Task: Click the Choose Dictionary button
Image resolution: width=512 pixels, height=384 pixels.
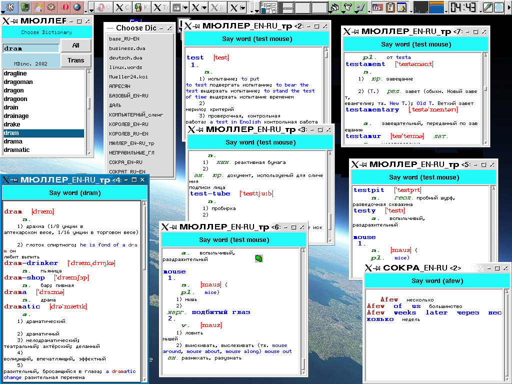Action: pos(46,32)
